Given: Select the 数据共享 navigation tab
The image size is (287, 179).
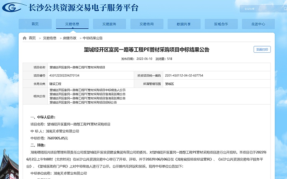Looking at the screenshot, I should click(184, 24).
